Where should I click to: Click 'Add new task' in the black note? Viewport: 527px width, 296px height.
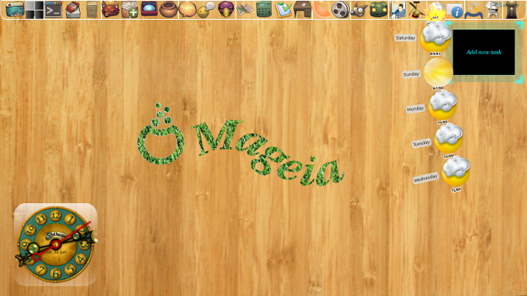pos(483,52)
